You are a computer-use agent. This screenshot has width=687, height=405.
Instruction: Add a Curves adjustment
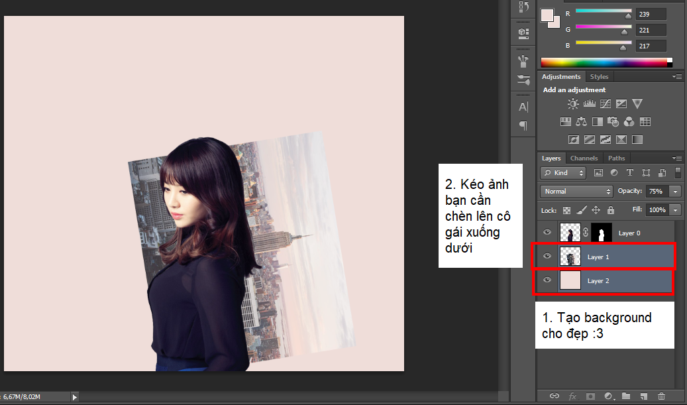pyautogui.click(x=605, y=104)
